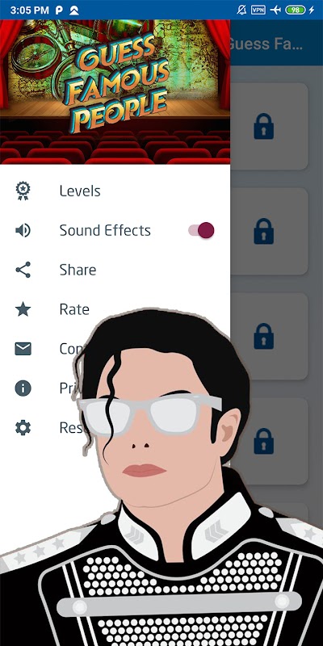
Task: Click the Levels badge icon
Action: (x=23, y=191)
